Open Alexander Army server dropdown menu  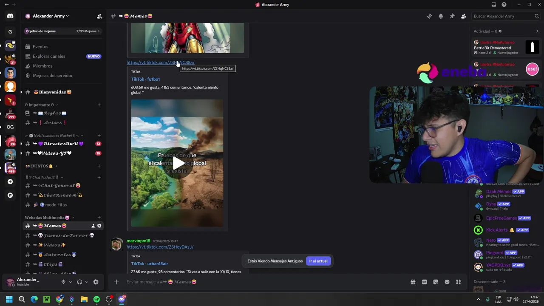click(51, 16)
